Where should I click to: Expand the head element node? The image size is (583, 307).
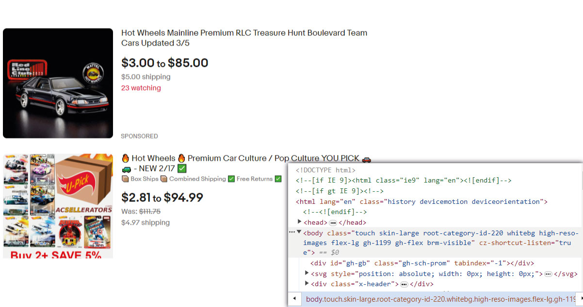299,222
